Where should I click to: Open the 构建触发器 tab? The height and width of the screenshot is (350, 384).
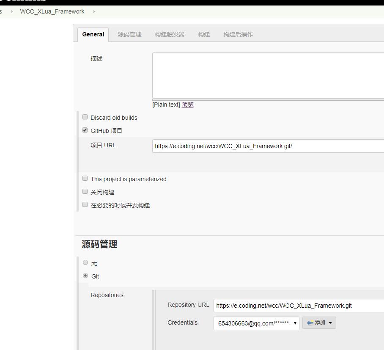(170, 34)
